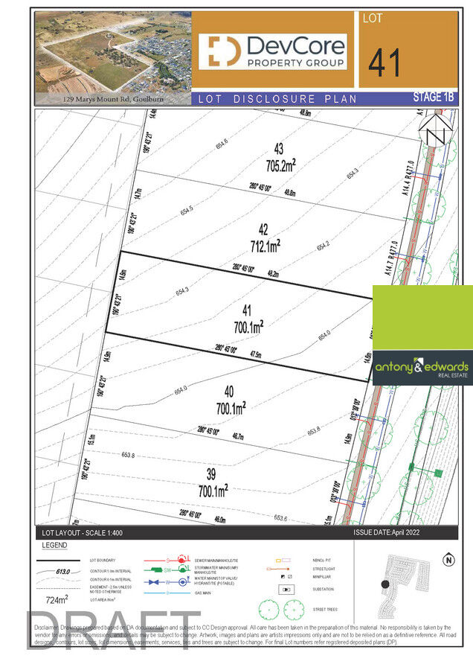The height and width of the screenshot is (670, 473).
Task: Click the 654.2 contour label
Action: pos(324,246)
